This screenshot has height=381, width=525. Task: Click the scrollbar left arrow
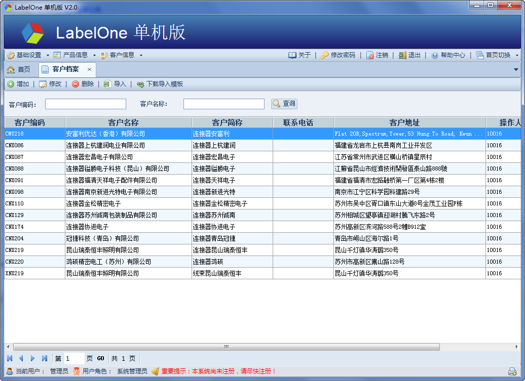[x=8, y=347]
